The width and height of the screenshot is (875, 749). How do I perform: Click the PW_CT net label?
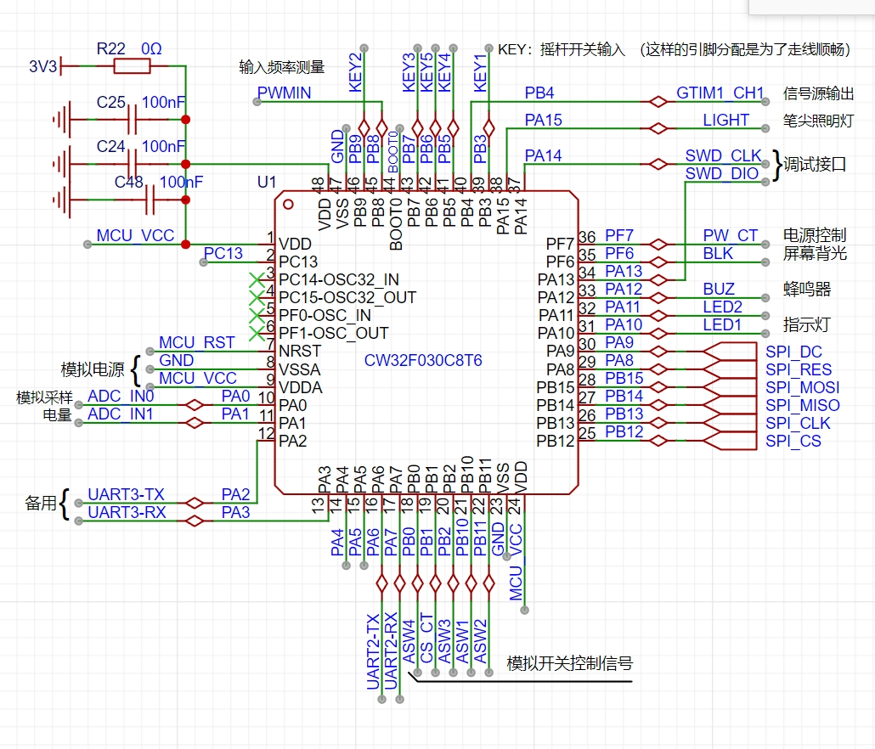pyautogui.click(x=730, y=235)
